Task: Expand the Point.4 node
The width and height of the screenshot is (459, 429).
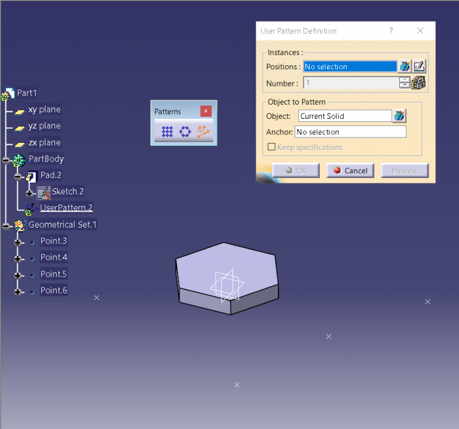Action: [17, 259]
